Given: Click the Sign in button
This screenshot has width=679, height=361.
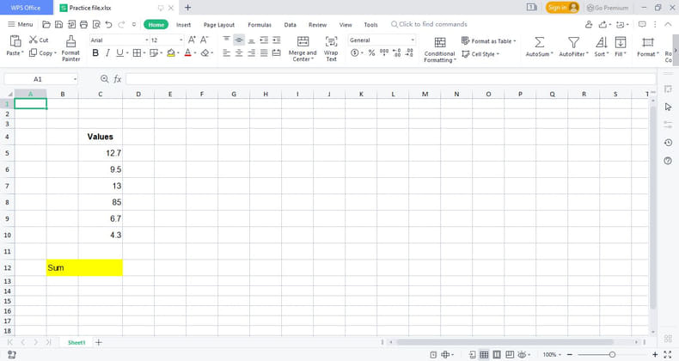Looking at the screenshot, I should pyautogui.click(x=562, y=8).
